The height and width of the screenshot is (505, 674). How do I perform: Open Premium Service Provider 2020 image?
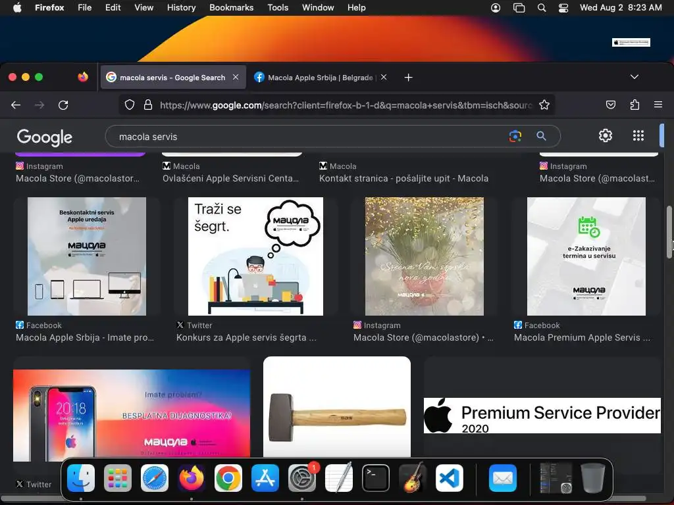click(542, 416)
